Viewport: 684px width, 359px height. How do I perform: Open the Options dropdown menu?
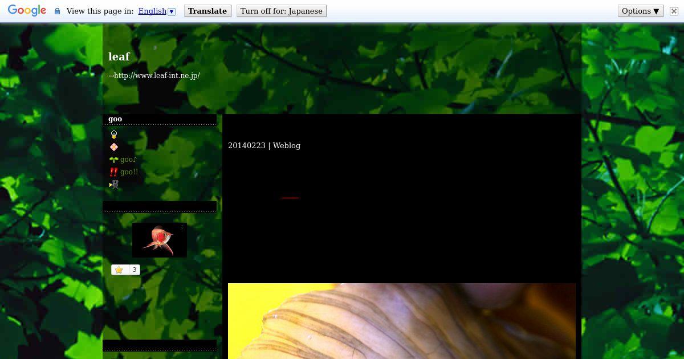point(641,11)
